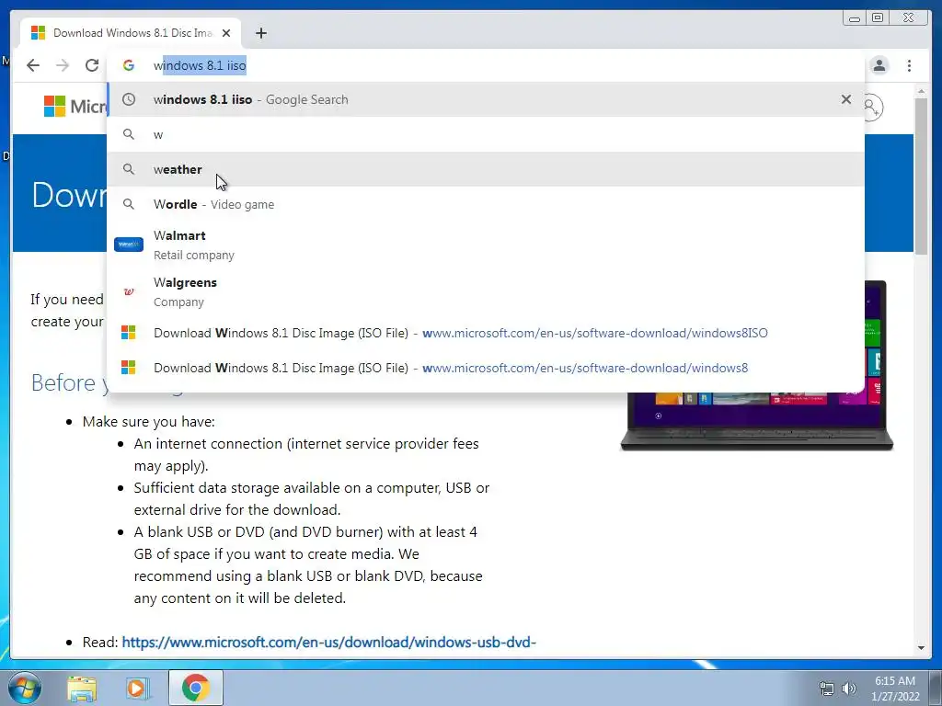Open the Windows Start menu orb
Screen dimensions: 942x706
(x=25, y=688)
